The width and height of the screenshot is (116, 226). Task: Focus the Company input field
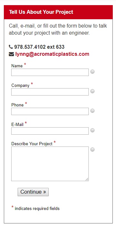pos(50,92)
